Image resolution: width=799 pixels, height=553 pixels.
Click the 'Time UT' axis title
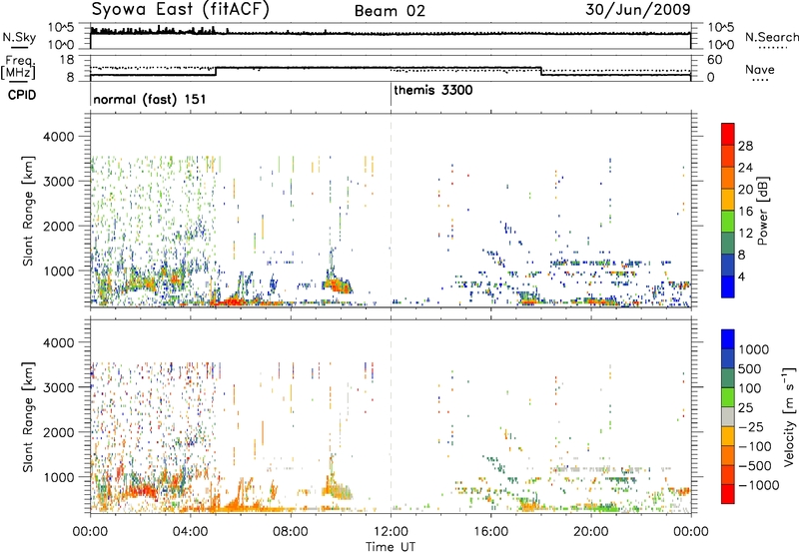click(391, 547)
